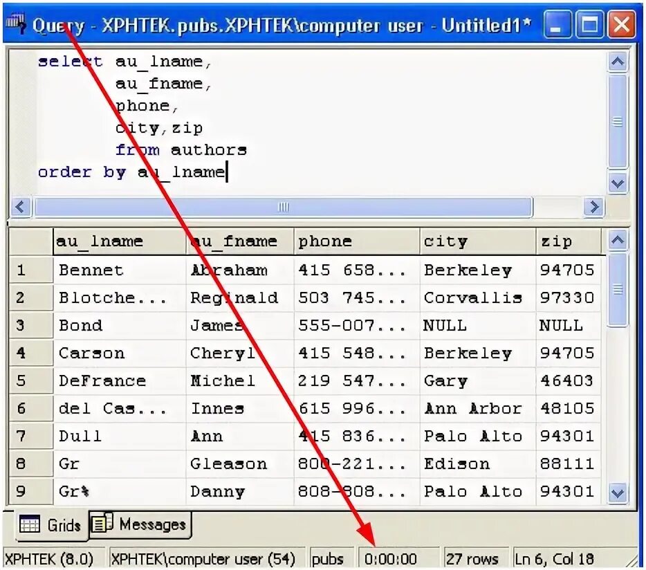Select row 8 header in grid
646x570 pixels.
(x=31, y=463)
